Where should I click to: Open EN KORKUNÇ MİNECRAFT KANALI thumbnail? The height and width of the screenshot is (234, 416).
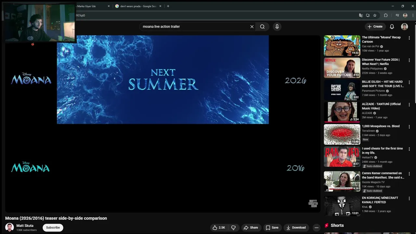342,206
